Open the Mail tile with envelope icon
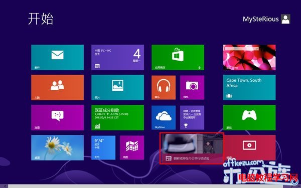 (57, 57)
